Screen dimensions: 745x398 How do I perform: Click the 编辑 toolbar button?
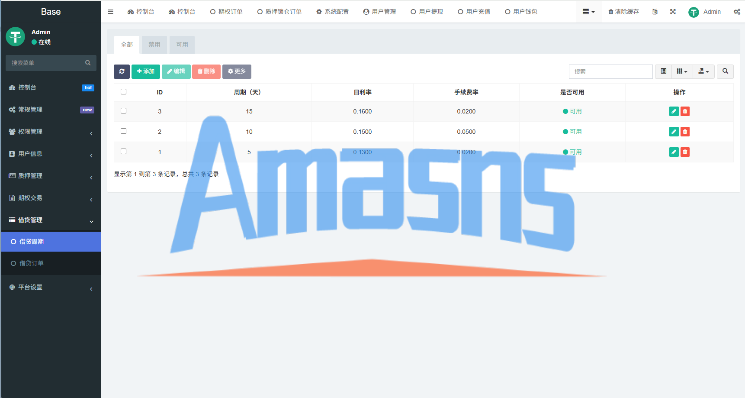pos(176,71)
